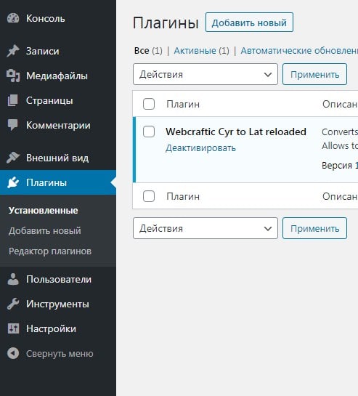The image size is (358, 396).
Task: Click the Настройки sliders icon
Action: (x=13, y=329)
